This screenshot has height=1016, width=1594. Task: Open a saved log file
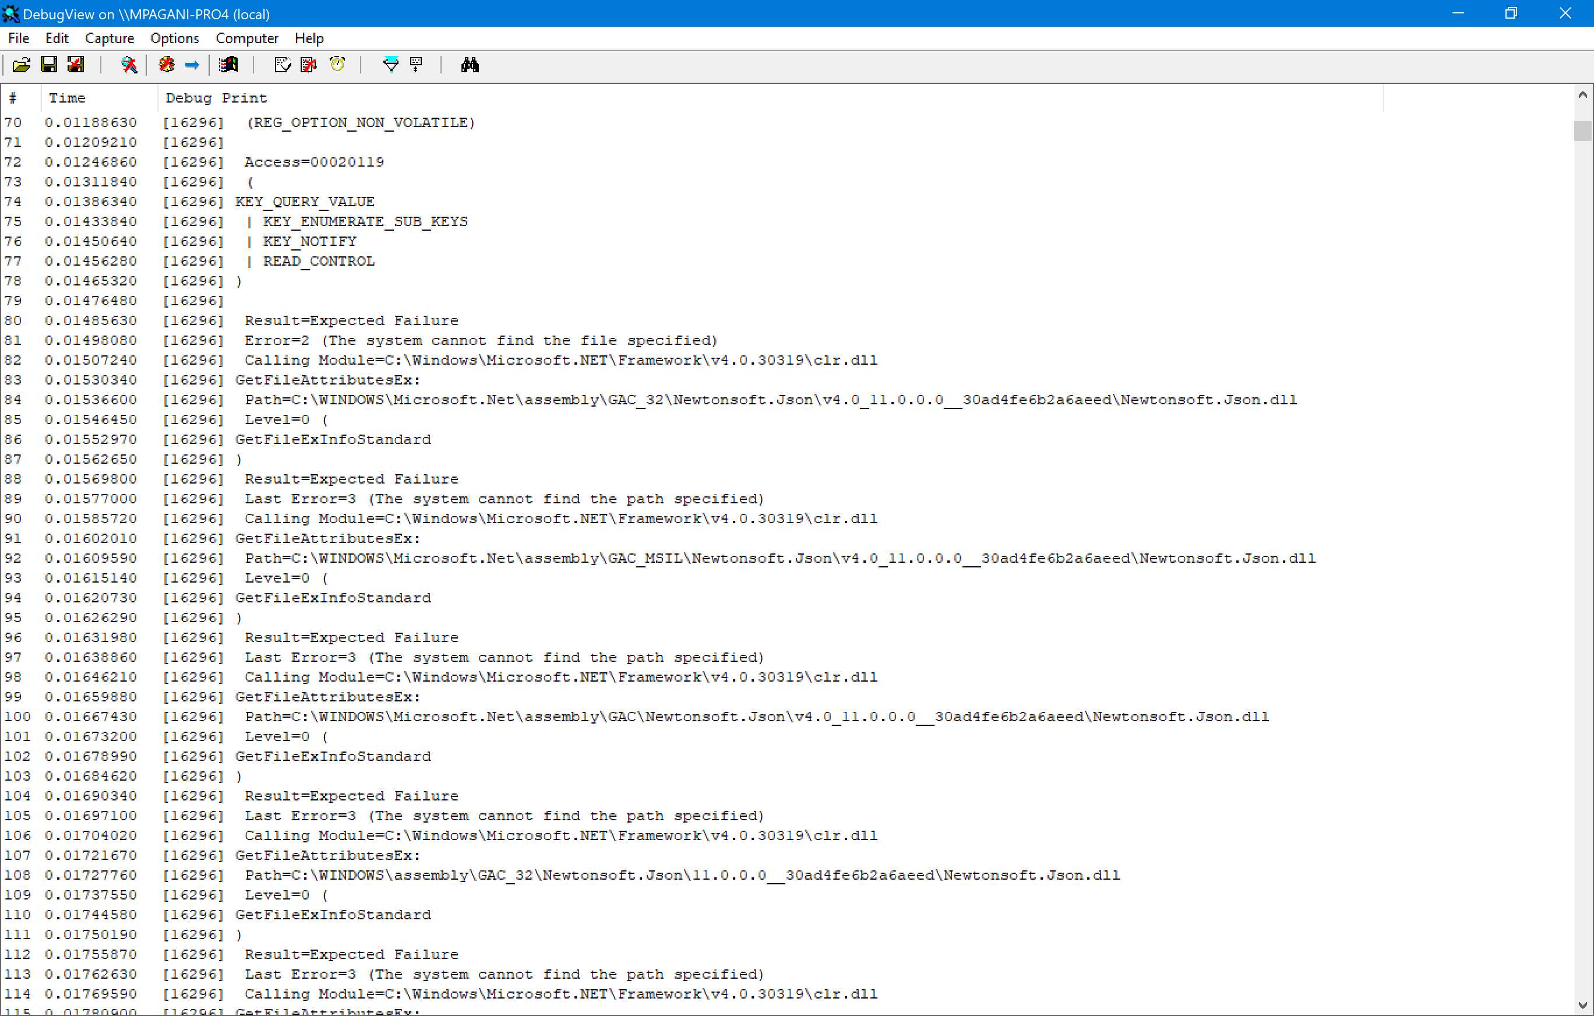pos(21,64)
